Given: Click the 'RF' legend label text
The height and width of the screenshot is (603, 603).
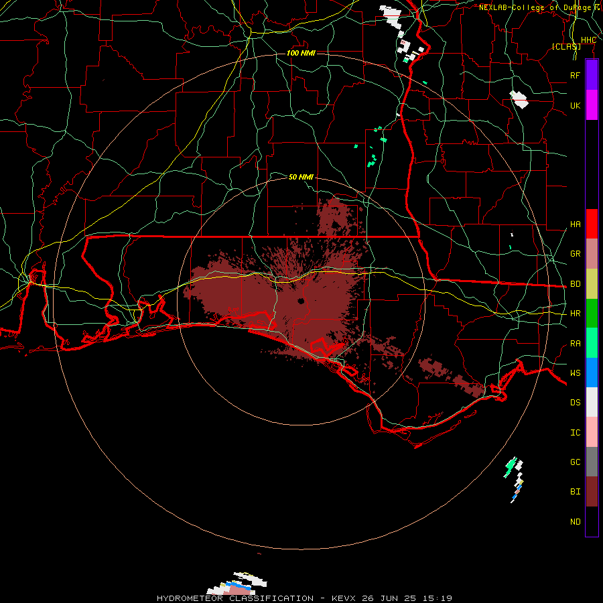Looking at the screenshot, I should click(575, 75).
